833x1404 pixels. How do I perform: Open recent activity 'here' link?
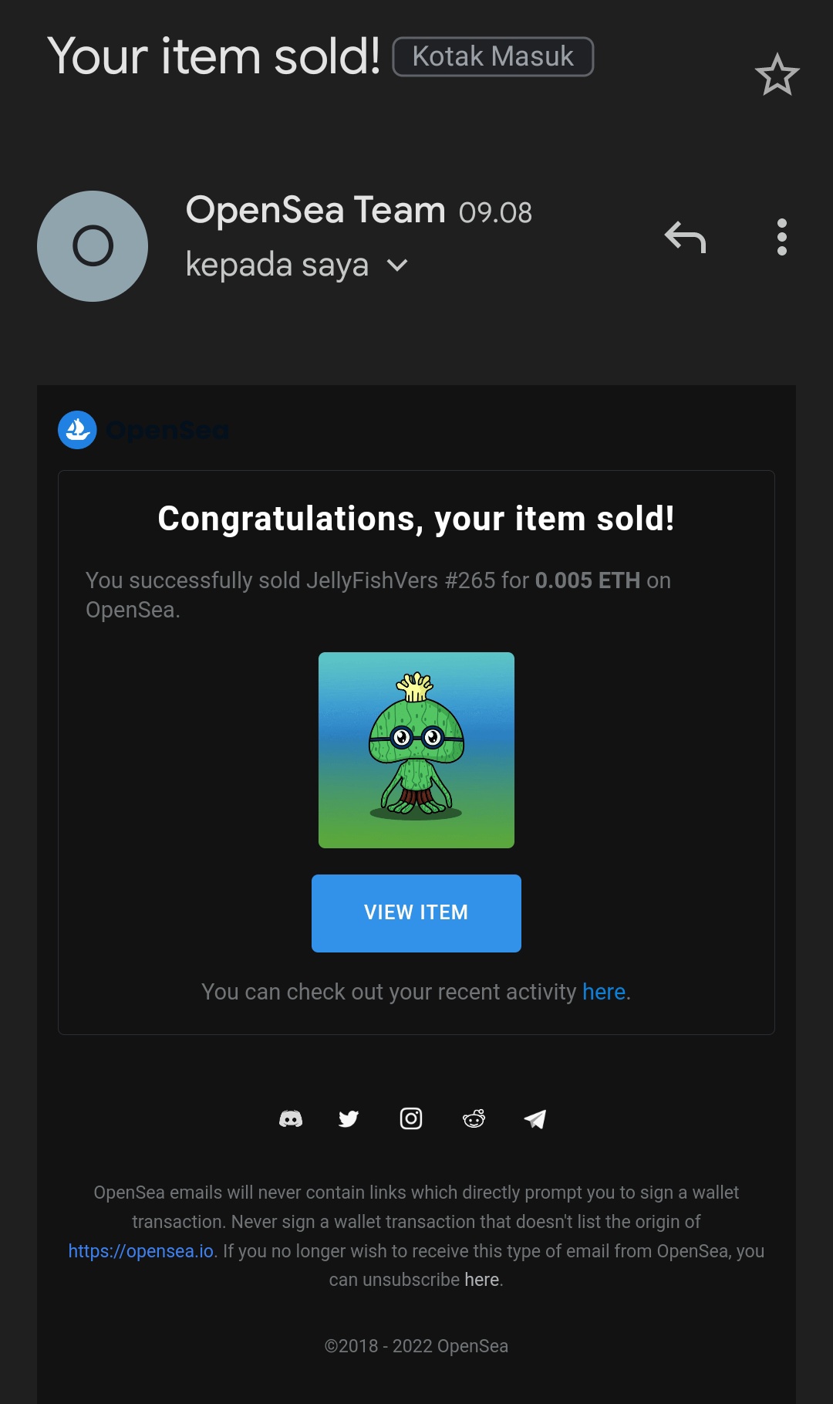[x=603, y=992]
